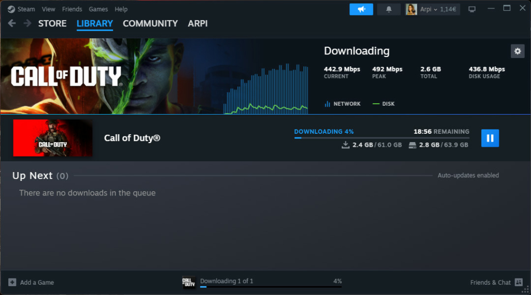
Task: Open the Steam menu
Action: click(22, 9)
